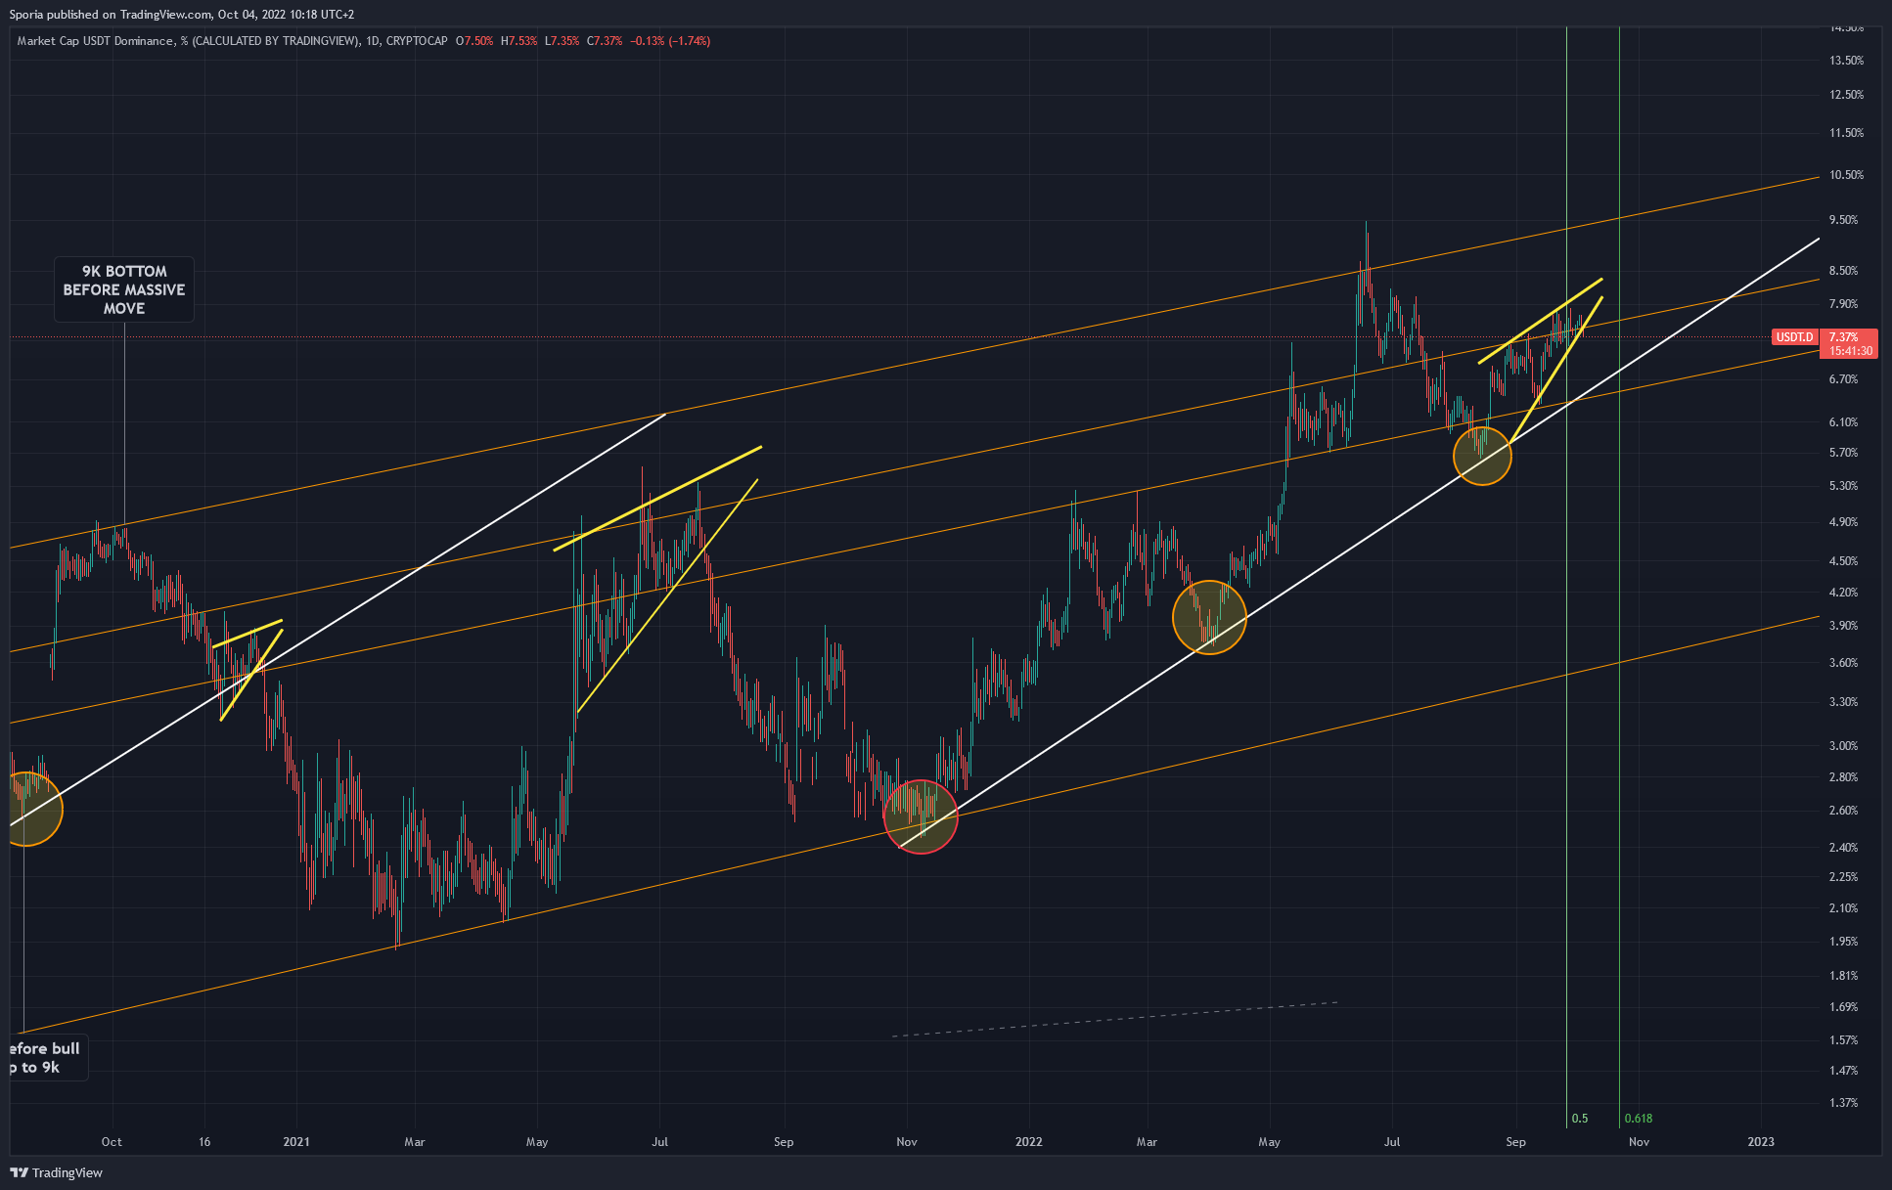Click the H7.53% high value

pos(518,41)
